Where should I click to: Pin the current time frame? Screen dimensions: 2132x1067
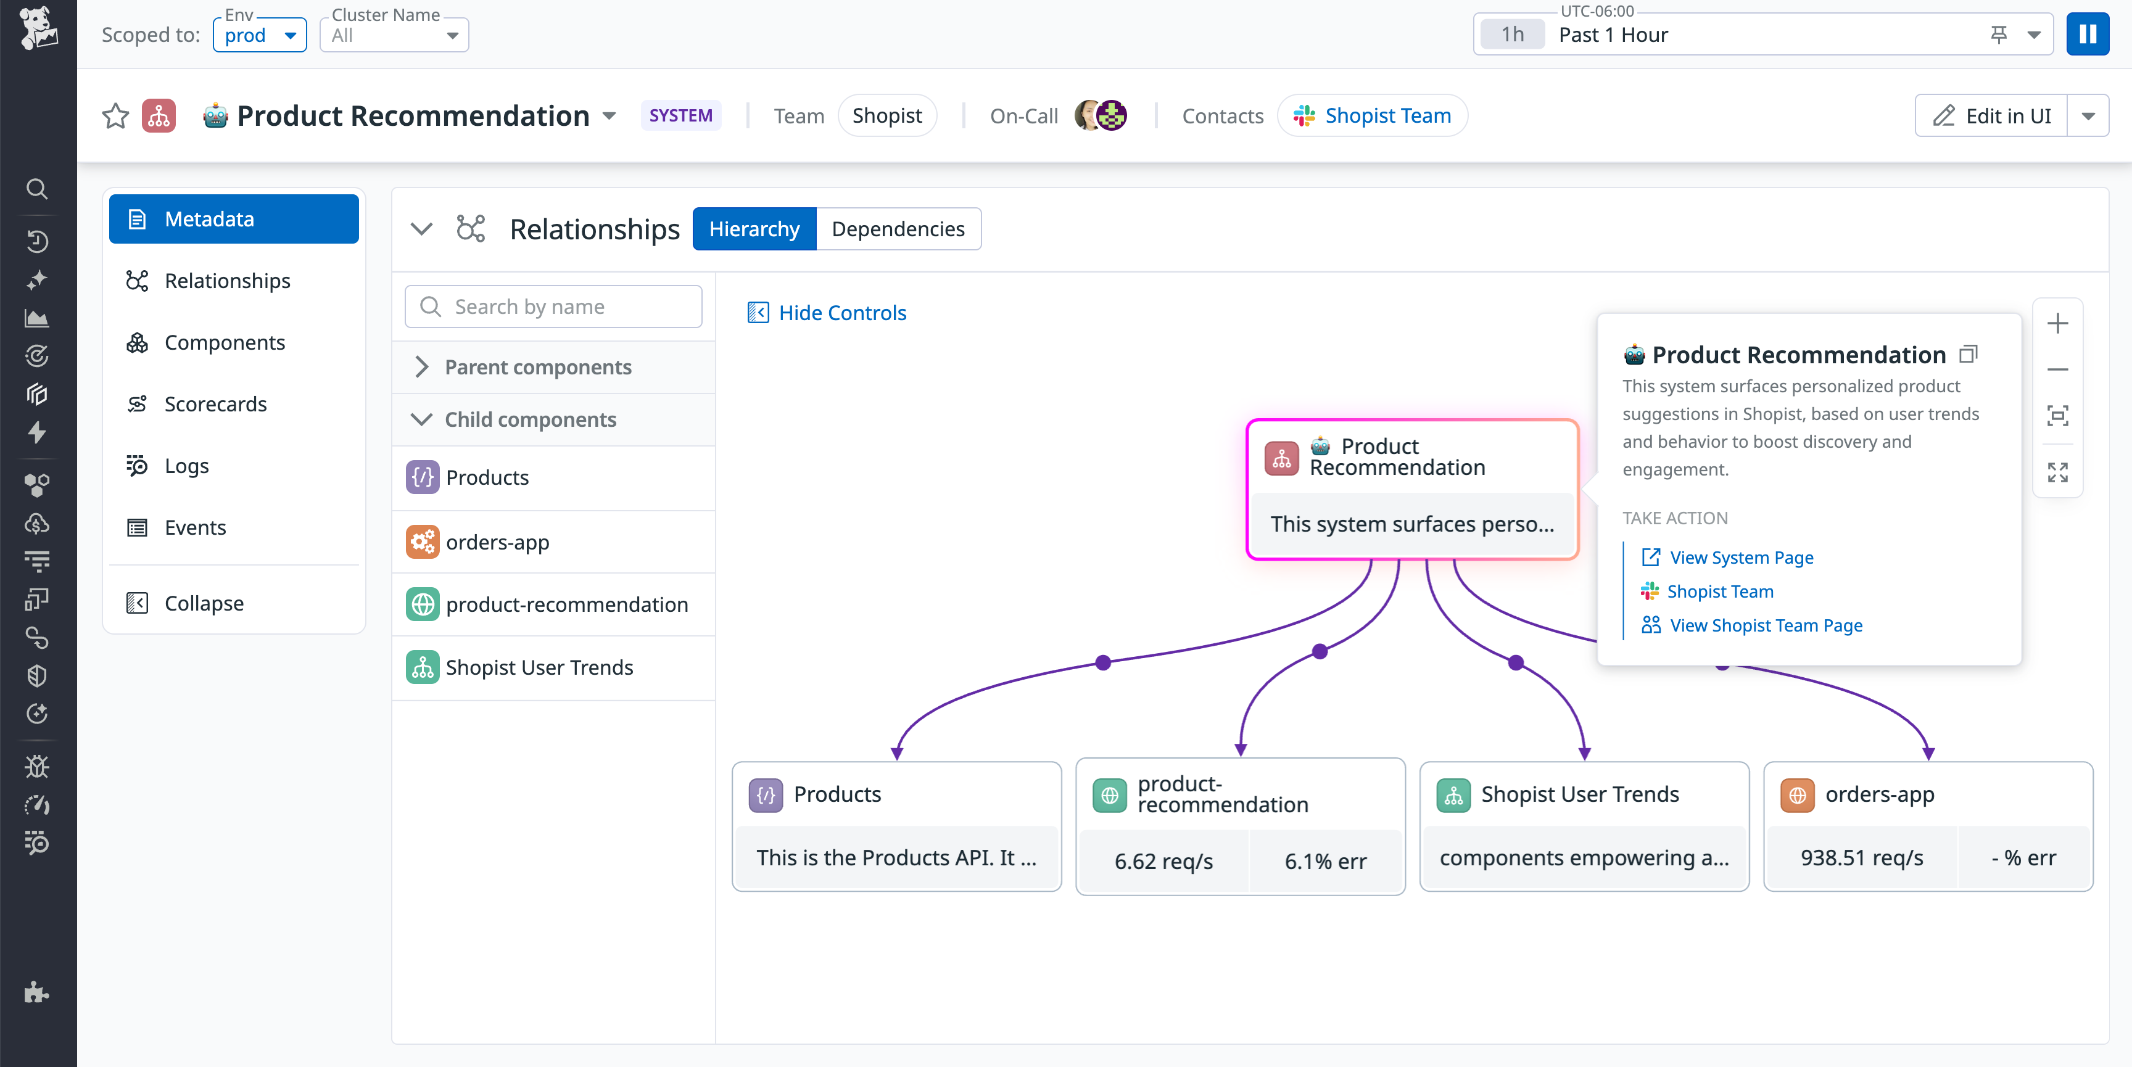click(x=1998, y=34)
